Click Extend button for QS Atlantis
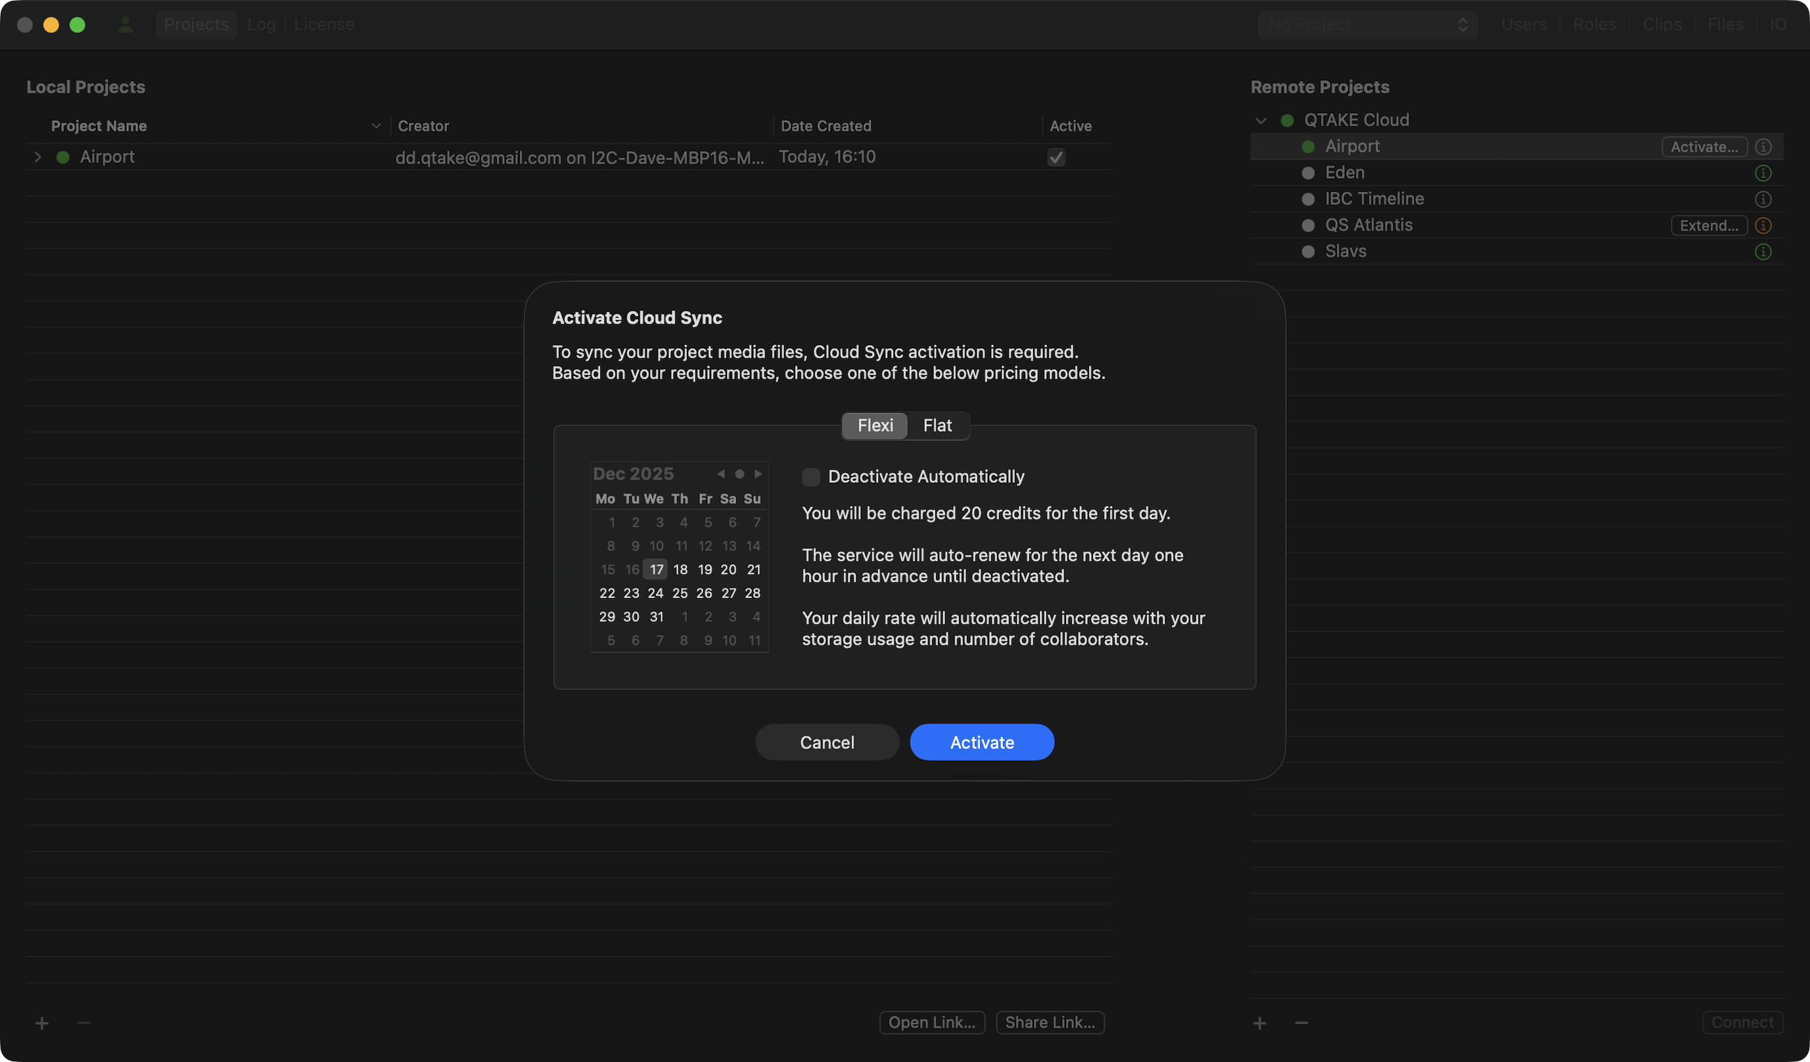This screenshot has width=1810, height=1062. [1708, 225]
